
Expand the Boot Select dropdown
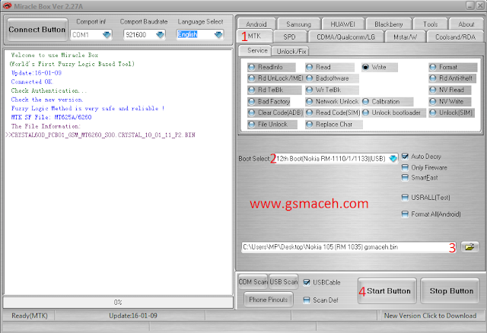click(393, 159)
